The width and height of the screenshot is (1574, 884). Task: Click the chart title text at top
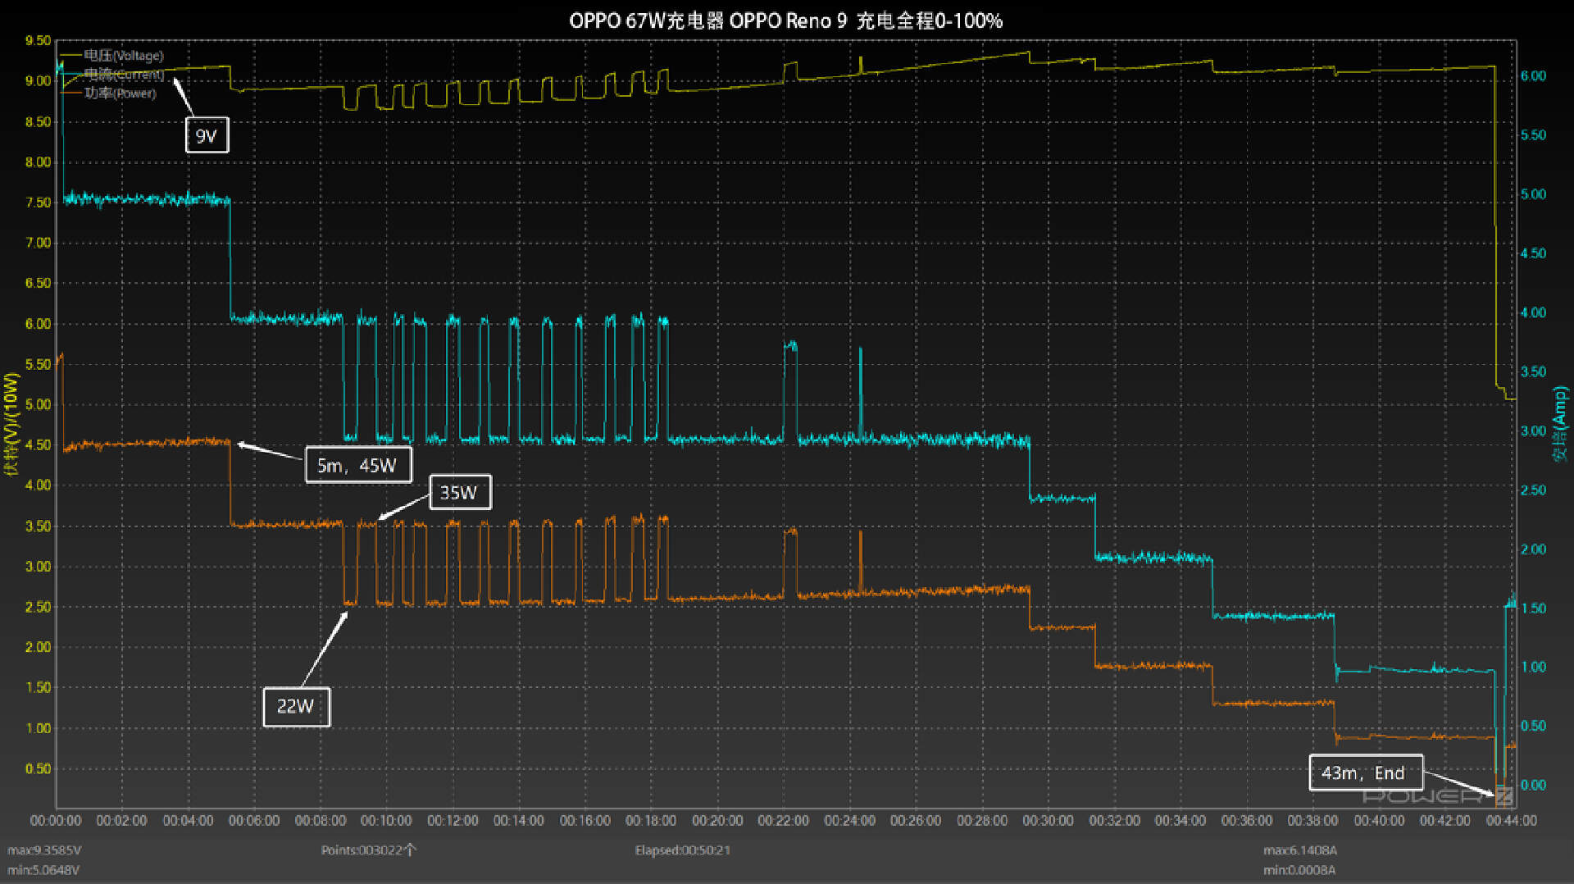pyautogui.click(x=785, y=21)
